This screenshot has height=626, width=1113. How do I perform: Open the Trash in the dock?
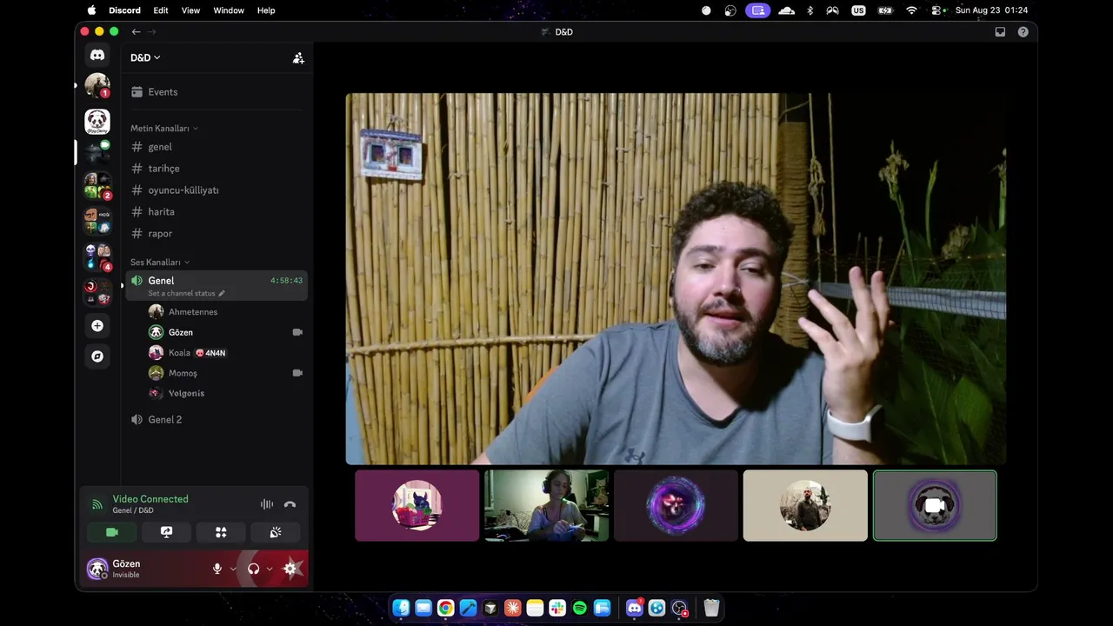coord(711,609)
